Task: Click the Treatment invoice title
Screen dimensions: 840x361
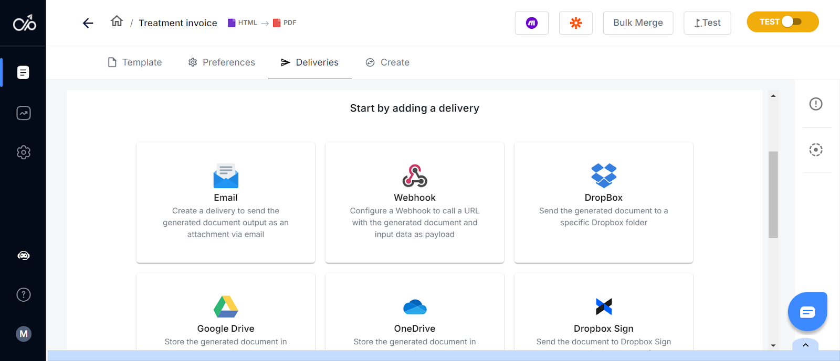Action: pos(178,23)
